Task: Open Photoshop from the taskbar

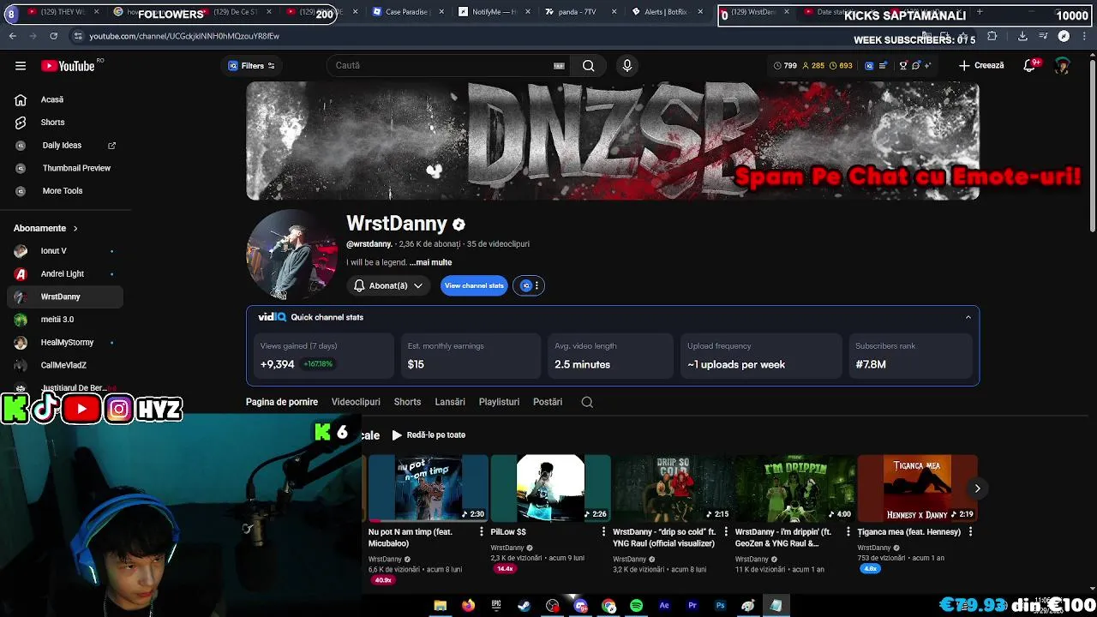Action: point(720,606)
